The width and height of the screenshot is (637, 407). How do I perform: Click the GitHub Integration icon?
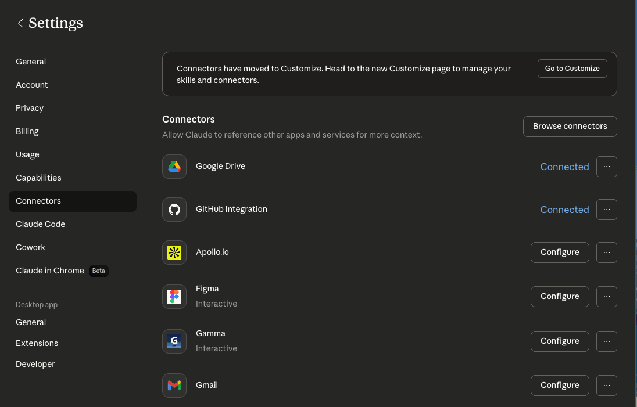click(x=174, y=210)
